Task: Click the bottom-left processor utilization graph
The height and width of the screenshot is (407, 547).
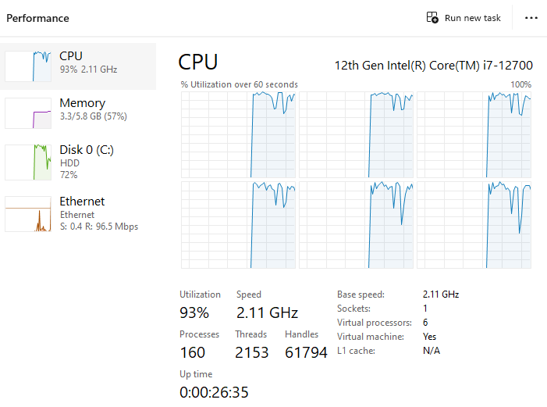Action: (238, 225)
